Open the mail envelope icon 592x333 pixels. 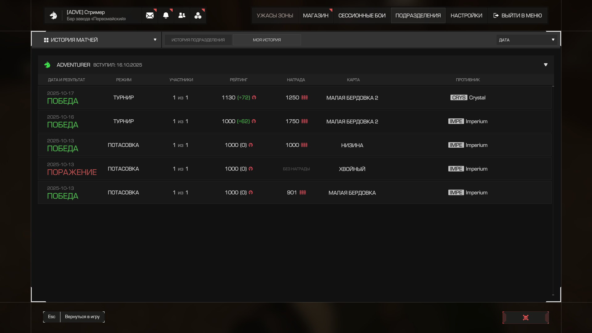(150, 15)
